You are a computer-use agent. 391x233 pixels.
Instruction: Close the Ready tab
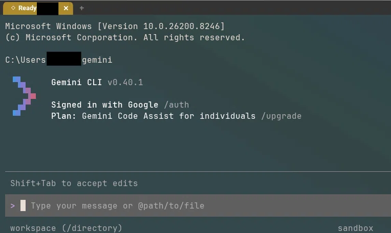(x=66, y=8)
